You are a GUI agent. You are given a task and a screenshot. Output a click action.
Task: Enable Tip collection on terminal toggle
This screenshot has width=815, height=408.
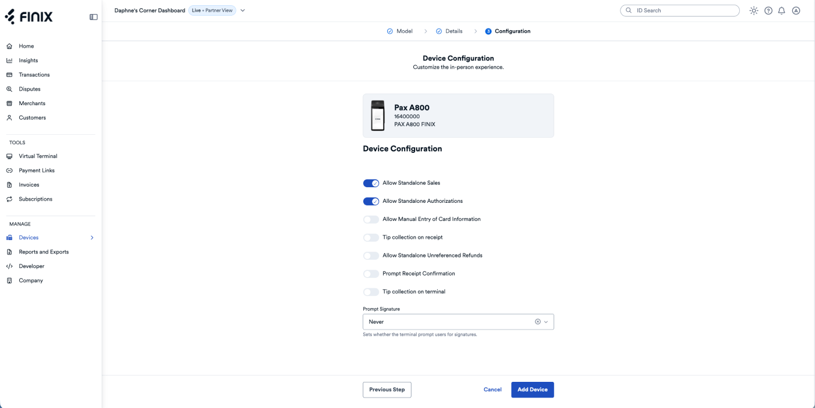click(371, 292)
